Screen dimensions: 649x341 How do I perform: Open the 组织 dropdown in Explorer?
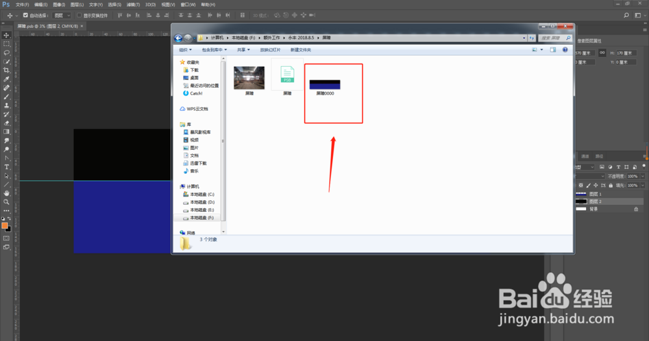(x=186, y=50)
